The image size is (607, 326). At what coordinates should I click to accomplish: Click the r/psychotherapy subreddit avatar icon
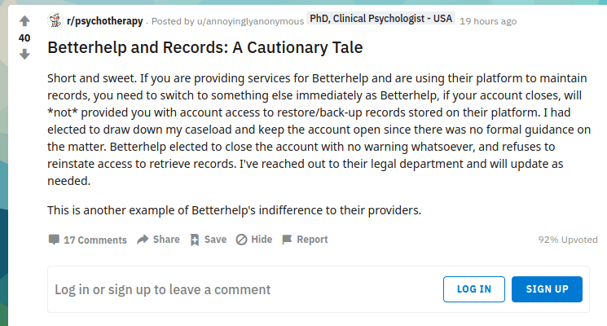pos(55,20)
